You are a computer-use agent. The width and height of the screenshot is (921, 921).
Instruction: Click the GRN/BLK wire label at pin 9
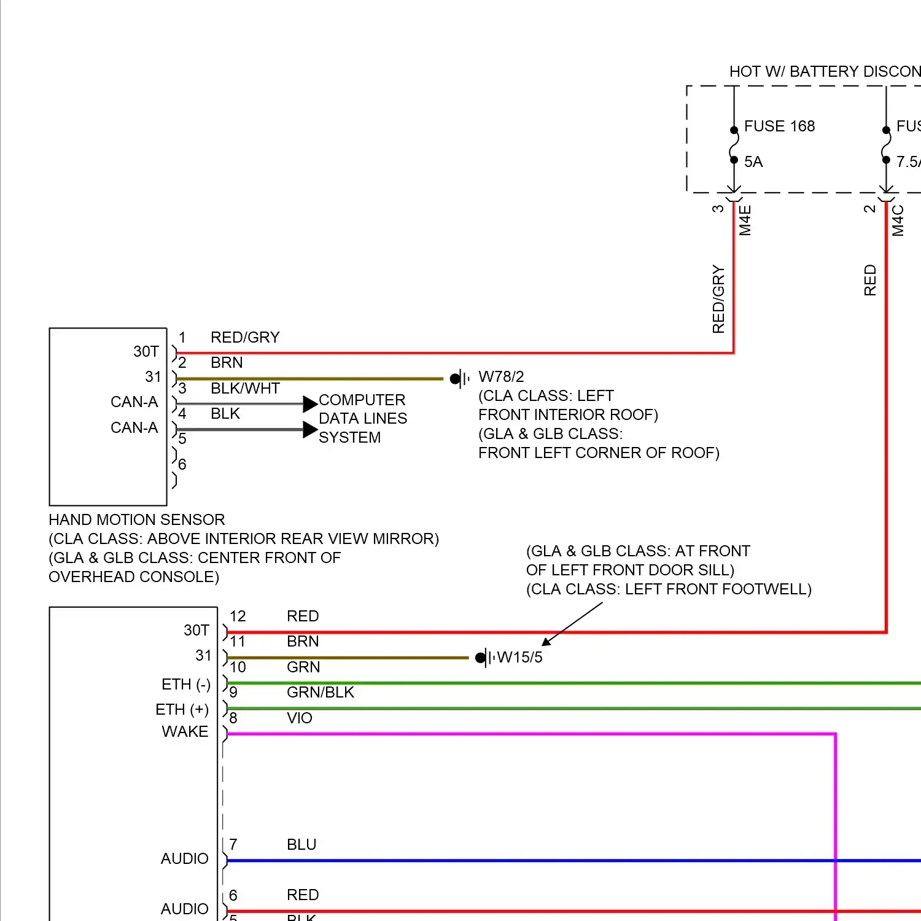pos(320,692)
